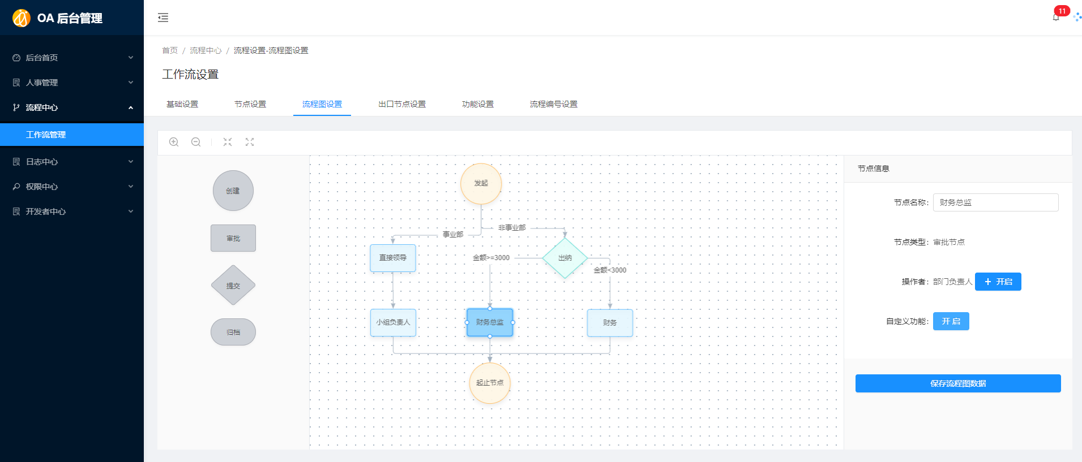This screenshot has height=462, width=1082.
Task: Expand 后台首页 menu chevron
Action: coord(131,58)
